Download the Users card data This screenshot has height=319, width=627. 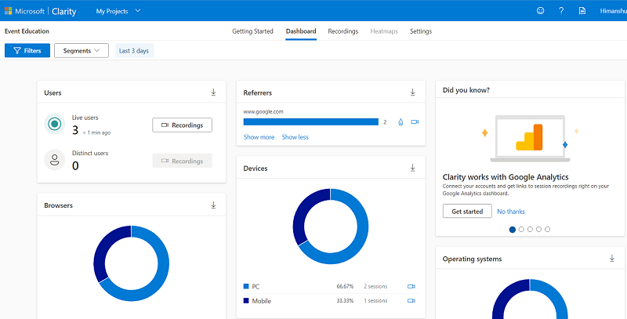click(213, 92)
